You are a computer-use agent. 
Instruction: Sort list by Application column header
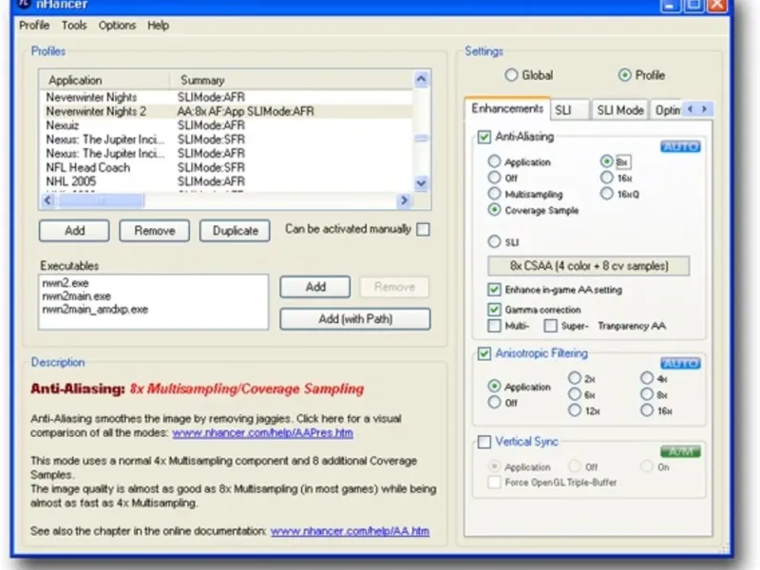[104, 80]
